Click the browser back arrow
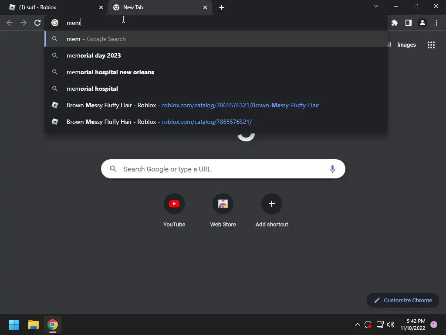Screen dimensions: 446x335 [10, 23]
